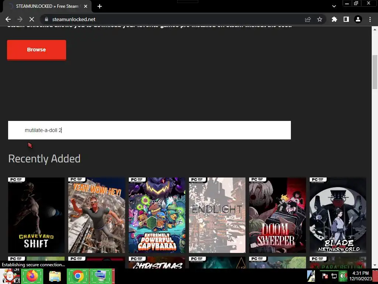Click the page vertical scrollbar thumb
Image resolution: width=378 pixels, height=284 pixels.
click(x=375, y=72)
